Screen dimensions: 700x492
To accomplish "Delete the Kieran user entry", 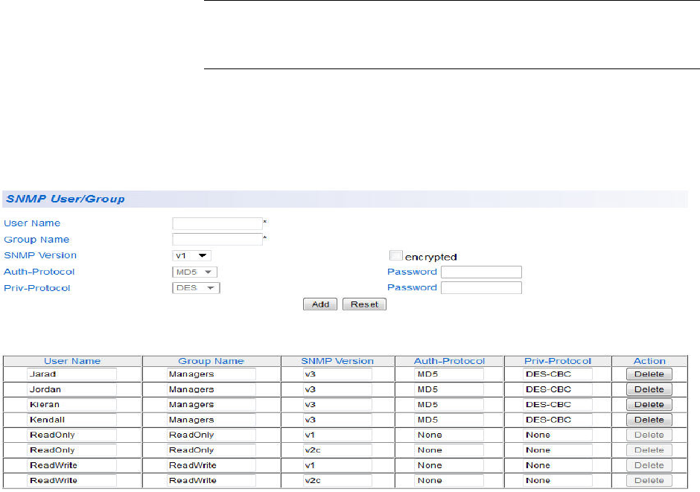I will 649,405.
